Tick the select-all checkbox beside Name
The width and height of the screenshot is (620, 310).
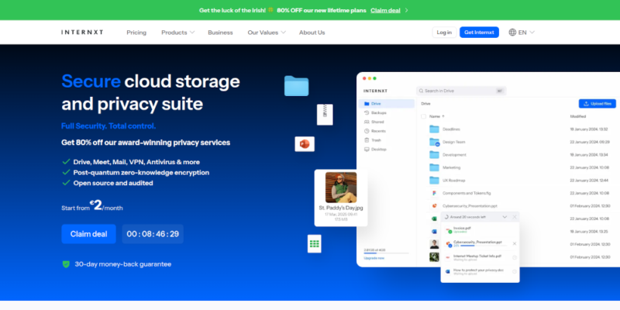[423, 117]
